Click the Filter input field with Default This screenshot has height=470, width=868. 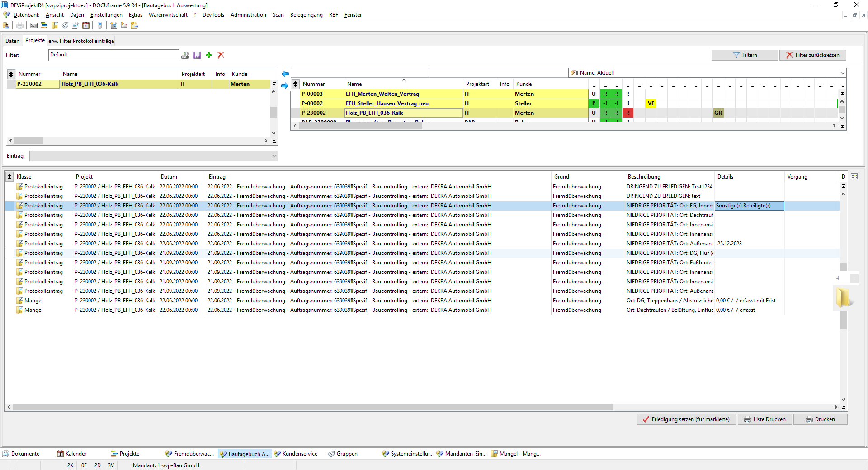click(113, 55)
